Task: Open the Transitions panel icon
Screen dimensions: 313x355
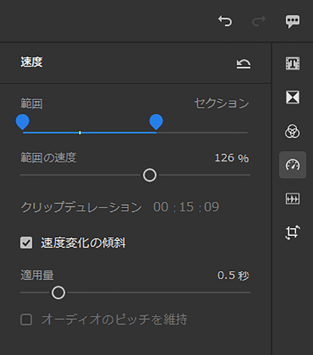Action: point(292,97)
